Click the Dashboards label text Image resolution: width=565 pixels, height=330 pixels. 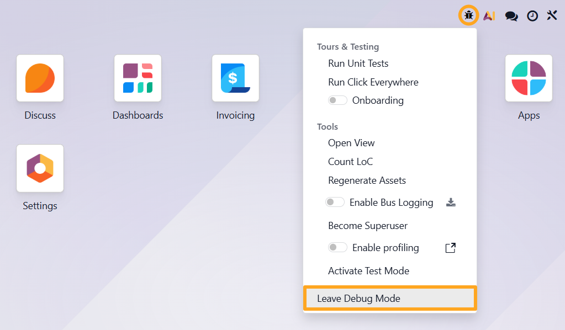click(138, 115)
